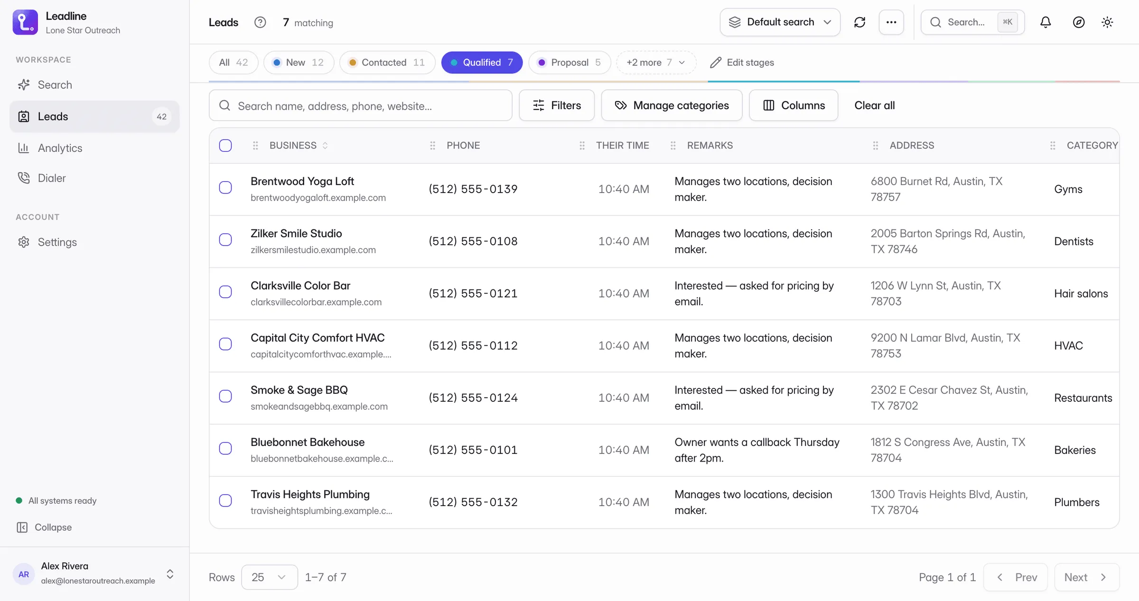Open the help icon beside Leads
Image resolution: width=1139 pixels, height=601 pixels.
[x=260, y=22]
